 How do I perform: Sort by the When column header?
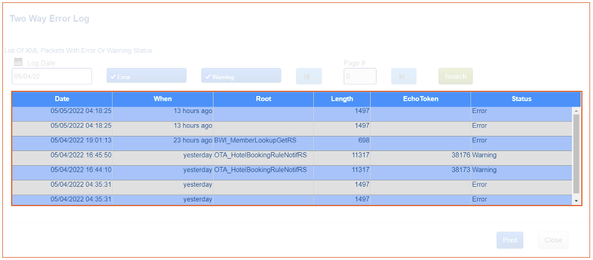(162, 99)
